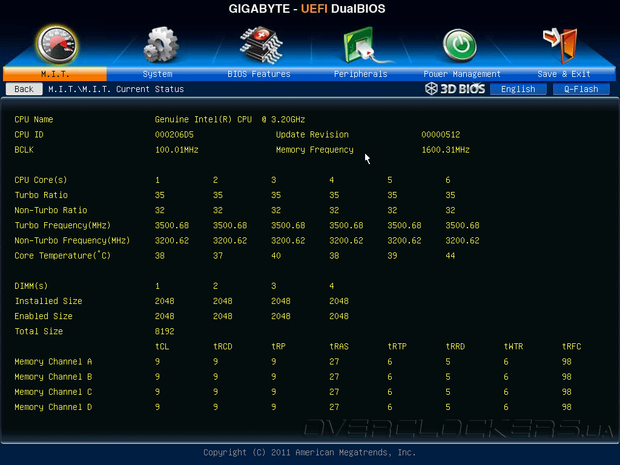Select the Peripherals tab
This screenshot has width=620, height=465.
pos(361,74)
